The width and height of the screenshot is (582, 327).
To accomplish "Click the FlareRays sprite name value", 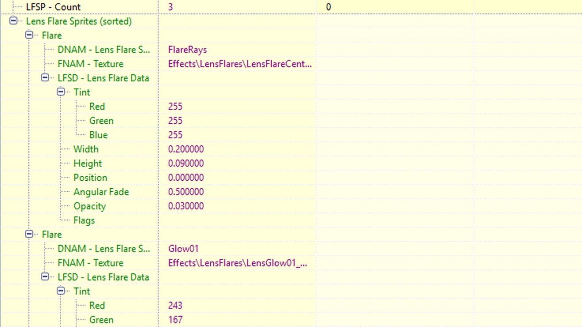I will 187,49.
